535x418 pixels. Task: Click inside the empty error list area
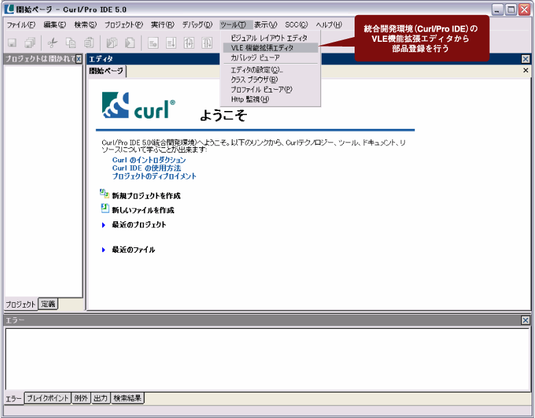[267, 360]
